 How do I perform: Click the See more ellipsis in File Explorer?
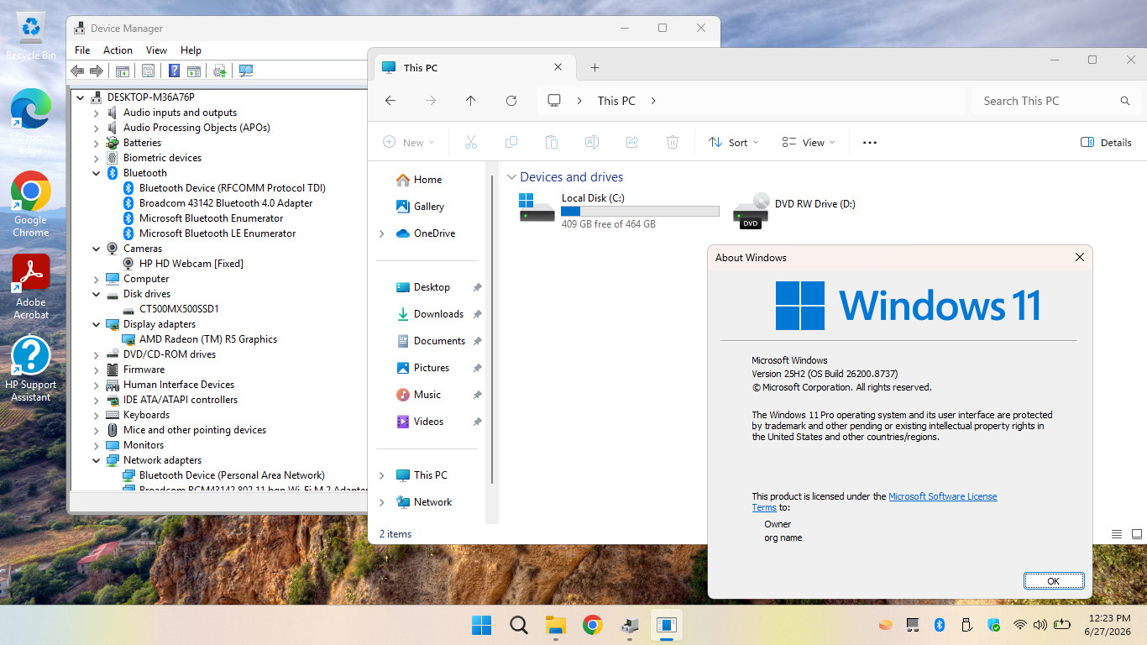[870, 143]
